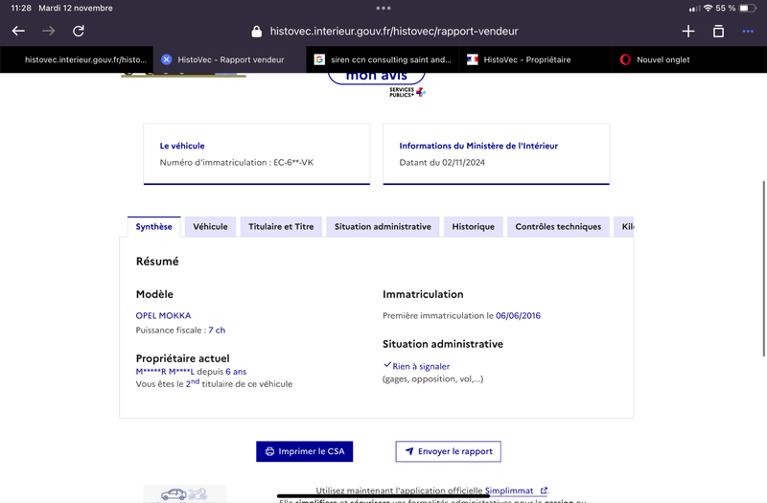This screenshot has height=503, width=767.
Task: Open the Véhicule tab
Action: pos(210,227)
